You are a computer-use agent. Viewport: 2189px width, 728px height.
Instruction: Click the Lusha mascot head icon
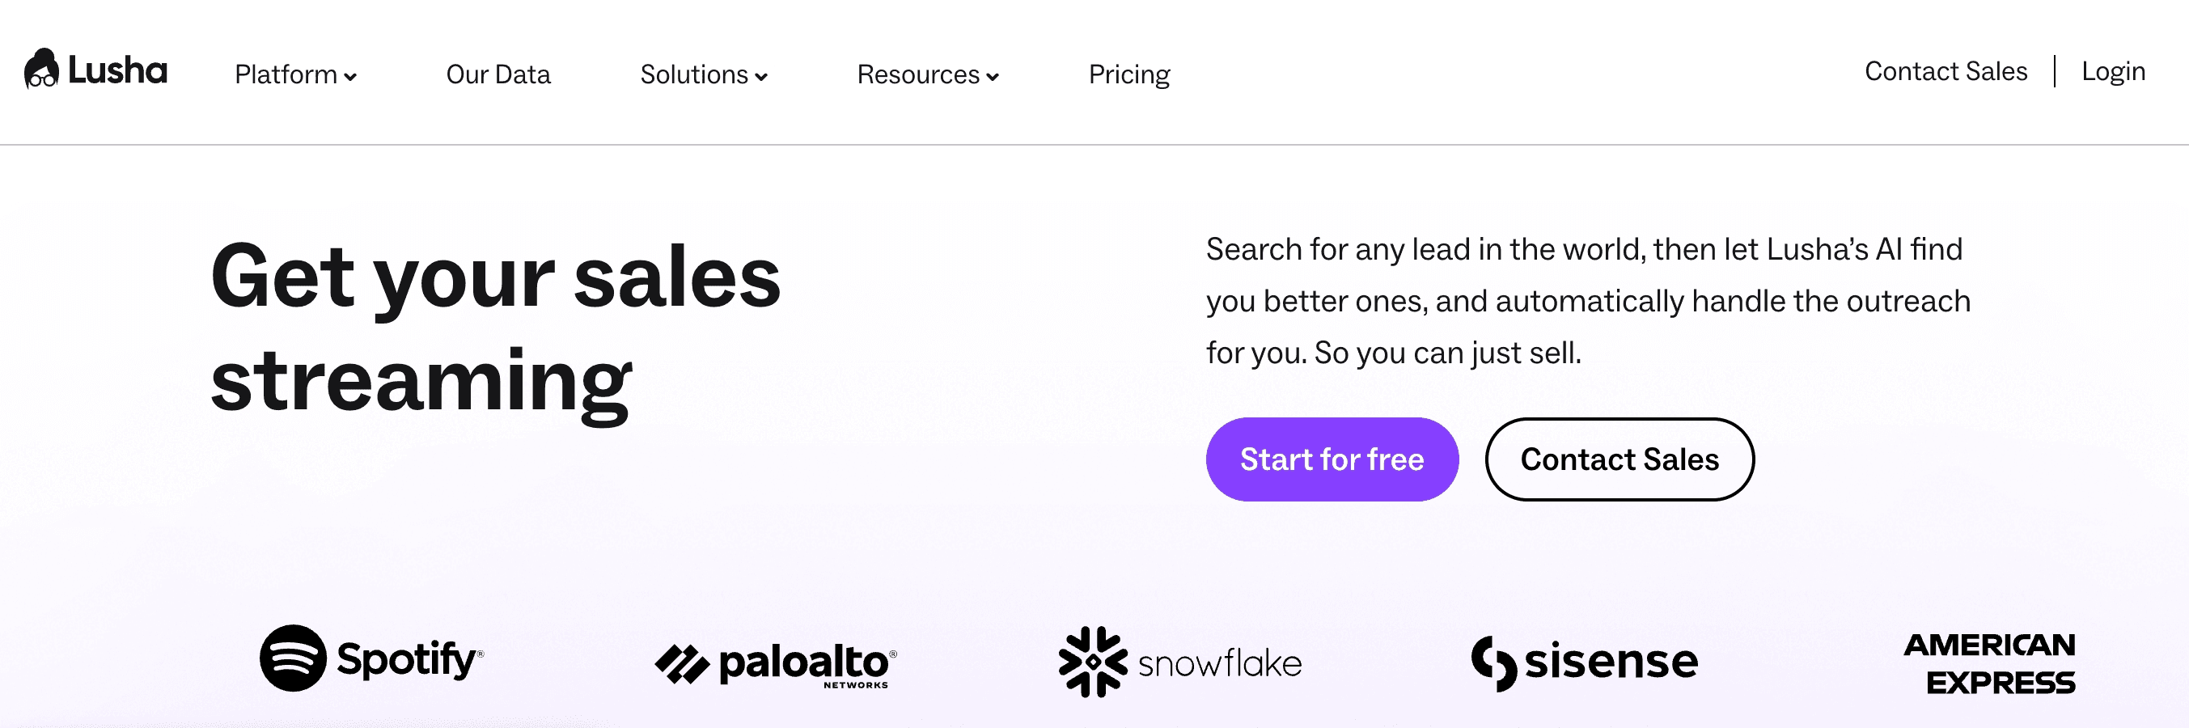tap(41, 69)
